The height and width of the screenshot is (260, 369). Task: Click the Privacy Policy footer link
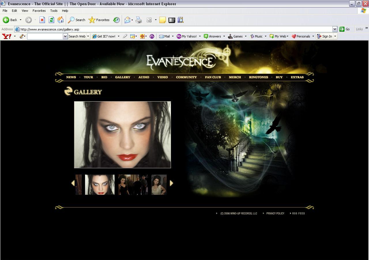tap(275, 214)
